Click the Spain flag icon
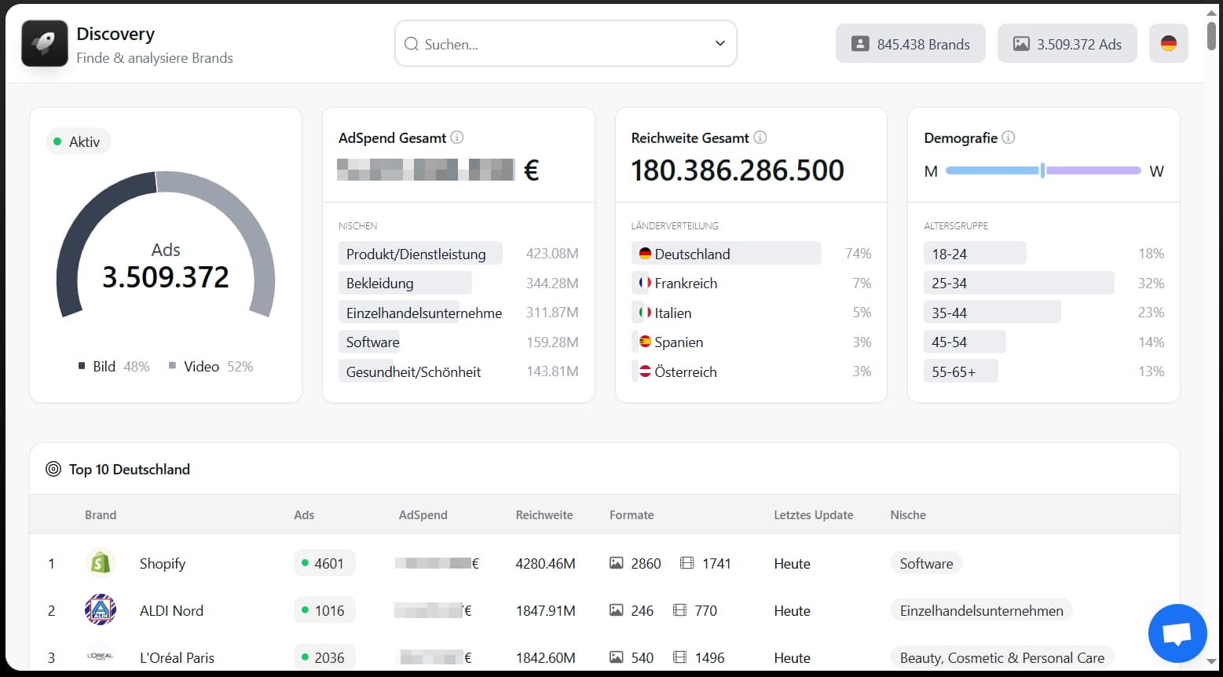 645,342
